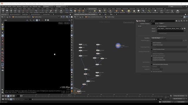Select the Spray Paint shelf tool
The height and width of the screenshot is (105, 188).
[51, 11]
